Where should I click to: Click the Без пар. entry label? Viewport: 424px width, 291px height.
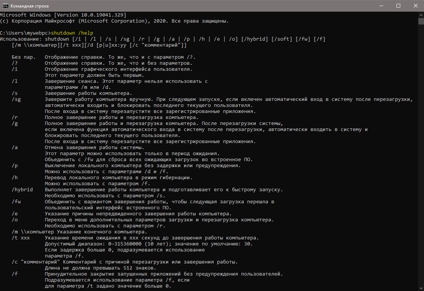tap(23, 57)
